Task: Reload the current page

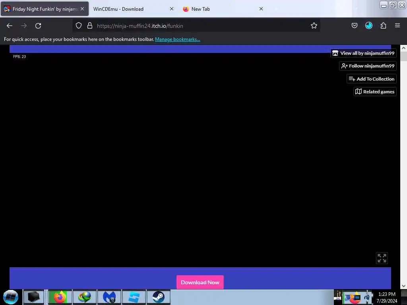Action: [38, 26]
